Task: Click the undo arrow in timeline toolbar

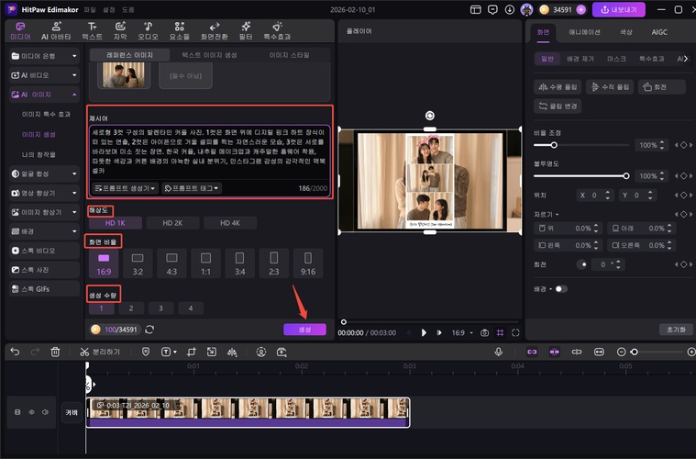Action: [15, 352]
